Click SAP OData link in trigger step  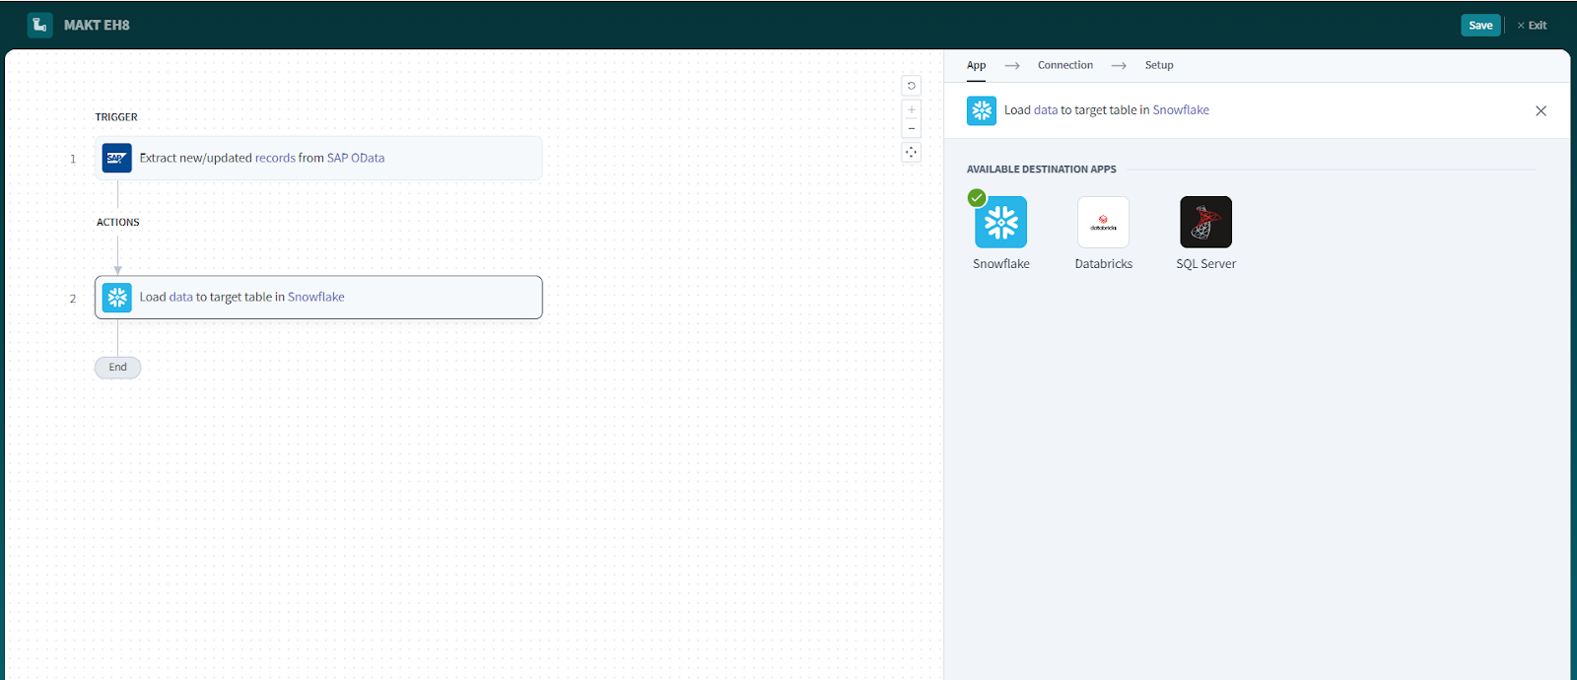(356, 158)
